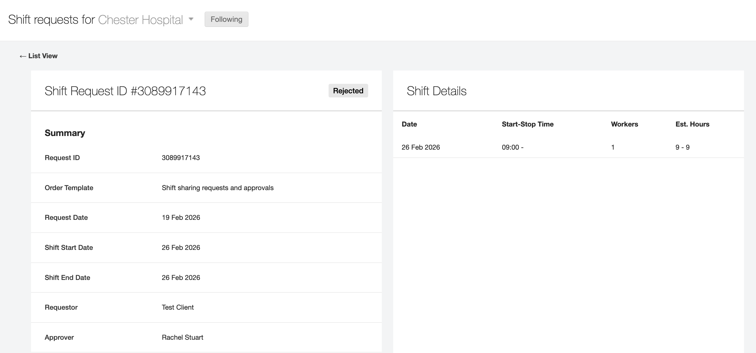Select the Date column header

[409, 124]
